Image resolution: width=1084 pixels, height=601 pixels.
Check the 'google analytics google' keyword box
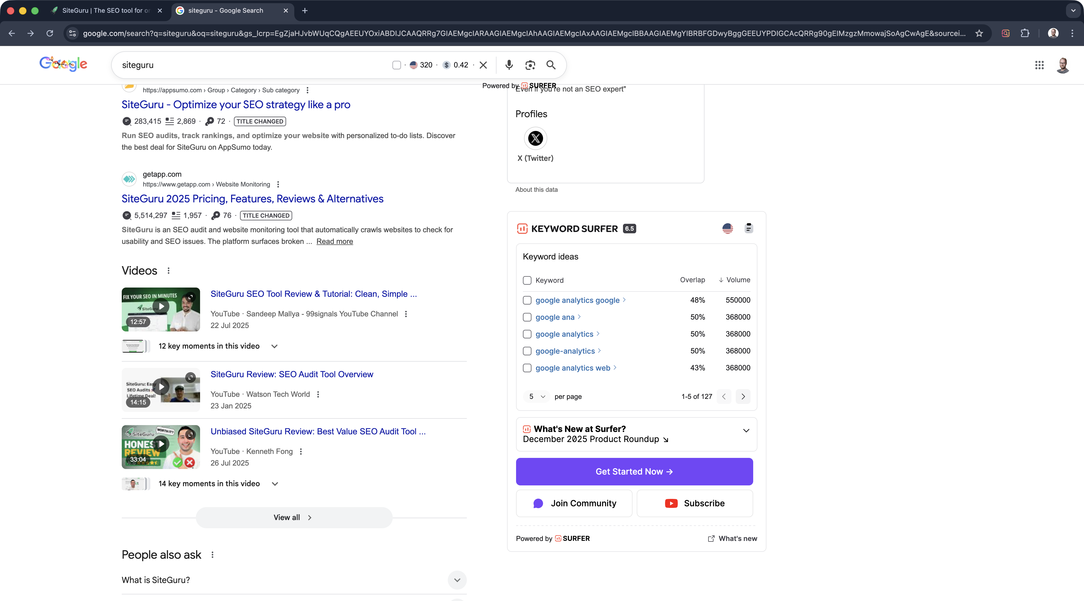(x=527, y=300)
